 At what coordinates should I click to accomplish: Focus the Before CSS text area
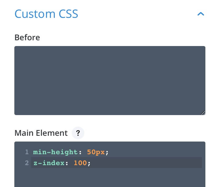110,81
